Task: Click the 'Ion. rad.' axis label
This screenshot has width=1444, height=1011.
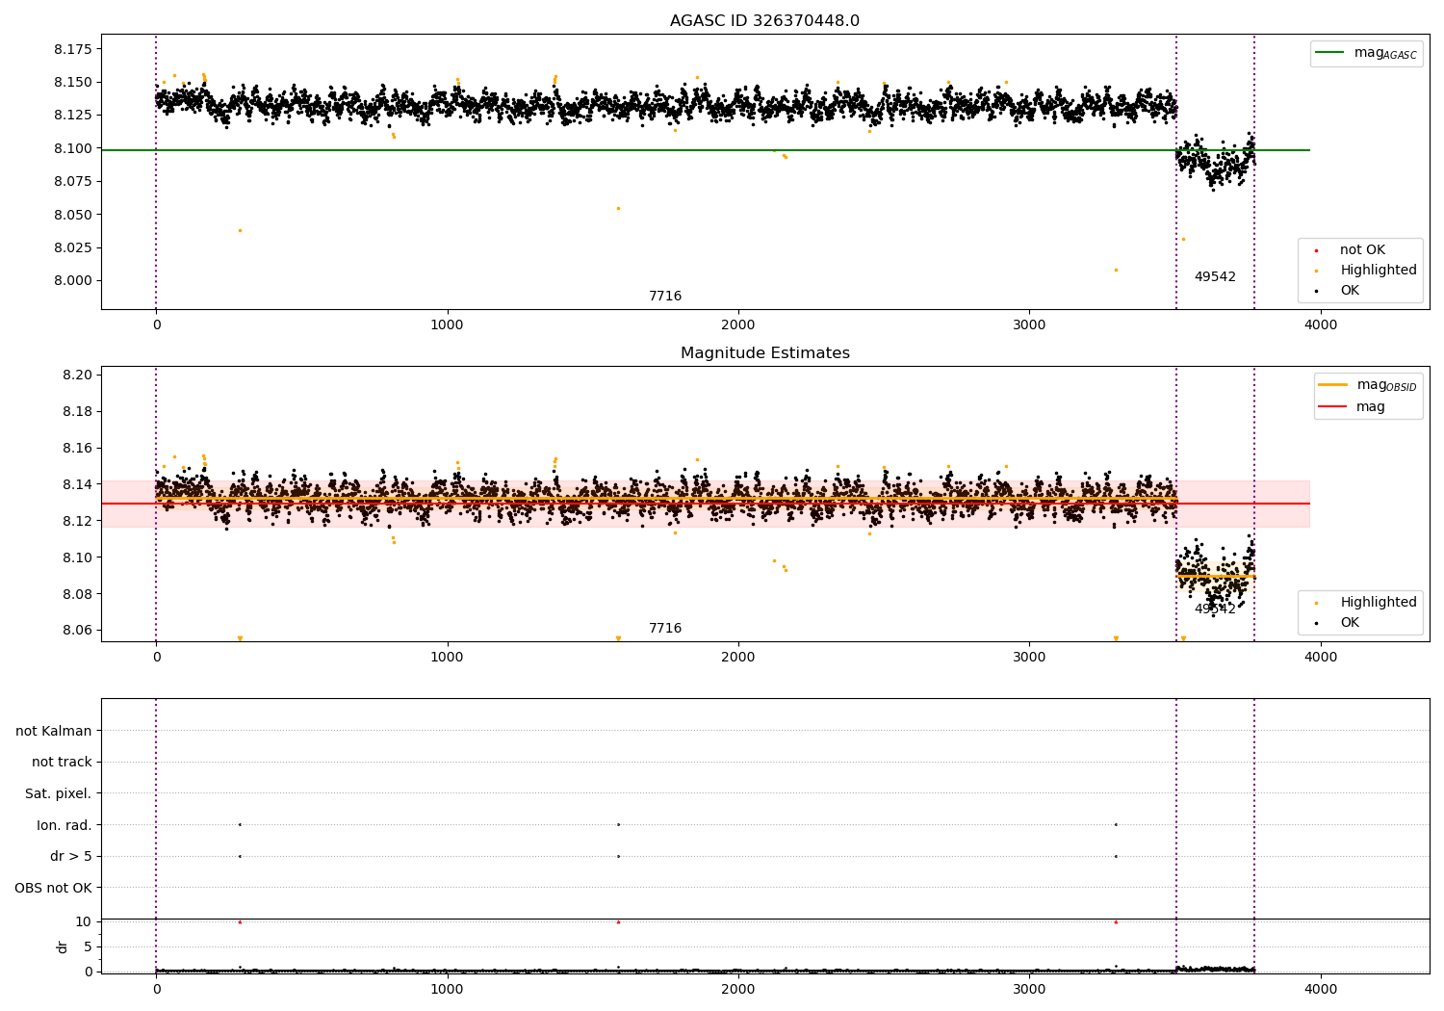Action: tap(64, 825)
